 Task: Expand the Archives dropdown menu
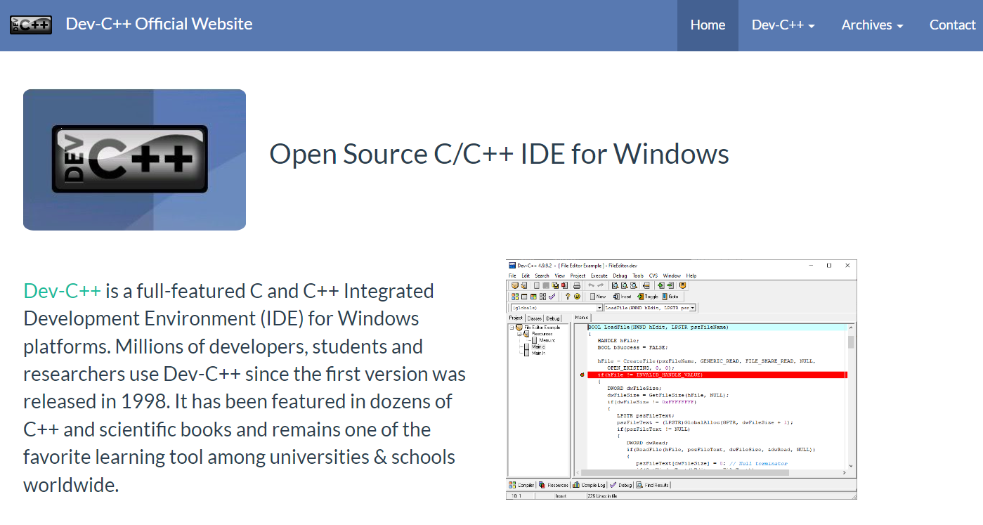(x=872, y=25)
